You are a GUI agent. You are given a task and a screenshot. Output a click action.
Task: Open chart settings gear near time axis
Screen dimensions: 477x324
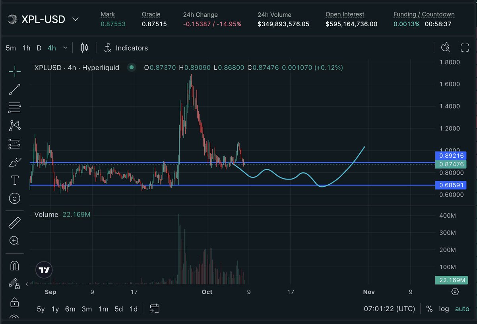click(x=455, y=292)
